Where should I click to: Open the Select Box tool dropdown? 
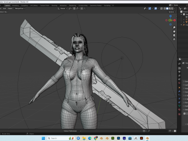4,12
